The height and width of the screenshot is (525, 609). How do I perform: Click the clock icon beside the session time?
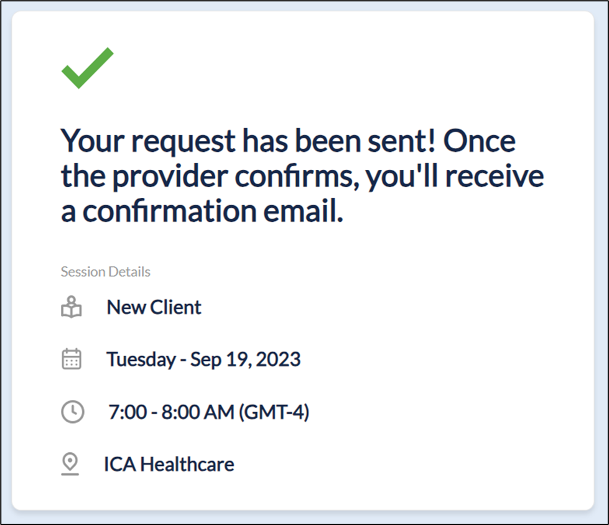click(72, 412)
